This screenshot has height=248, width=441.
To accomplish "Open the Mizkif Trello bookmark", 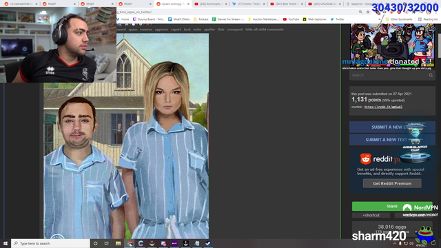I will [179, 19].
